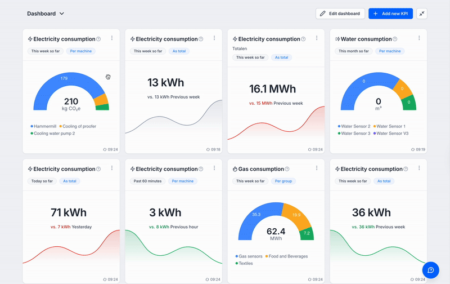450x284 pixels.
Task: Click help icon beside Water consumption title
Action: (395, 39)
